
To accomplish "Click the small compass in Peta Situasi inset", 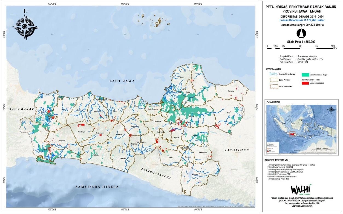I will pyautogui.click(x=332, y=110).
